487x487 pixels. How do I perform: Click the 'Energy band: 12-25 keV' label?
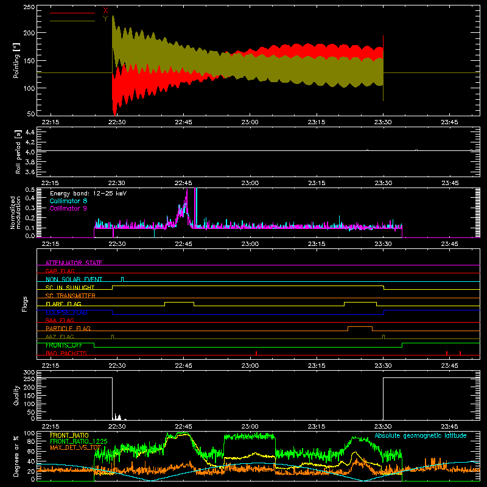pos(88,194)
